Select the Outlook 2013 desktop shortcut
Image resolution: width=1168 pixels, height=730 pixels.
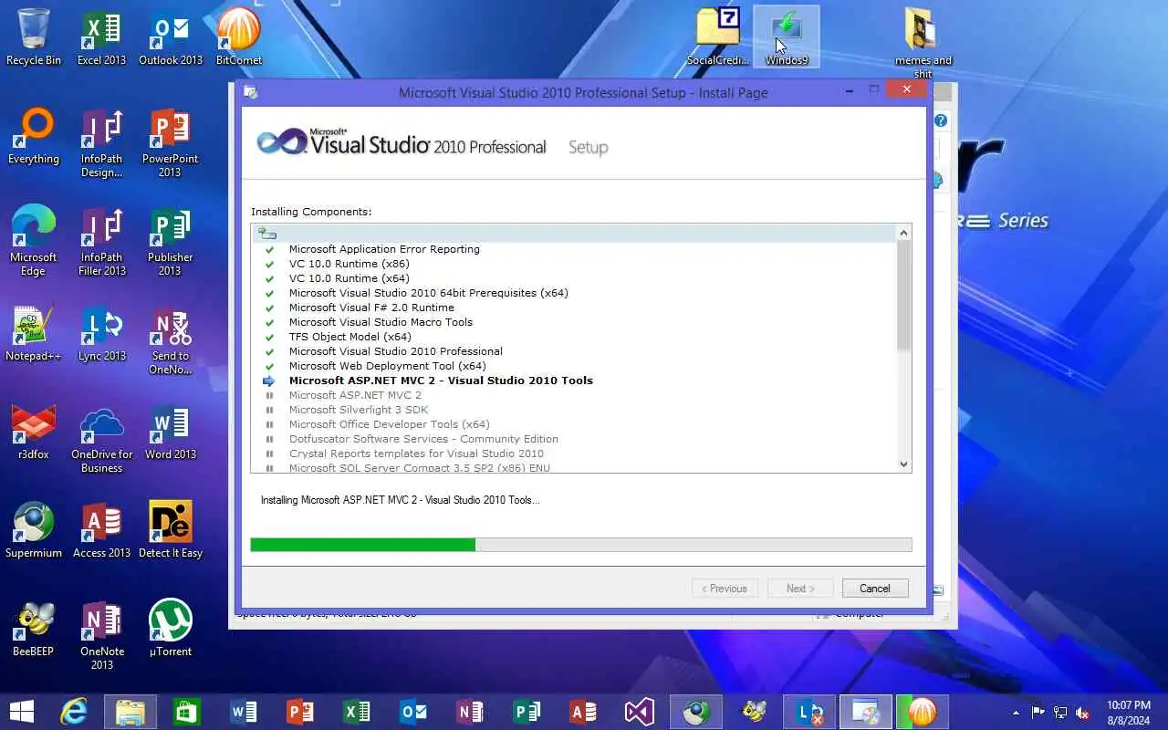pyautogui.click(x=171, y=37)
